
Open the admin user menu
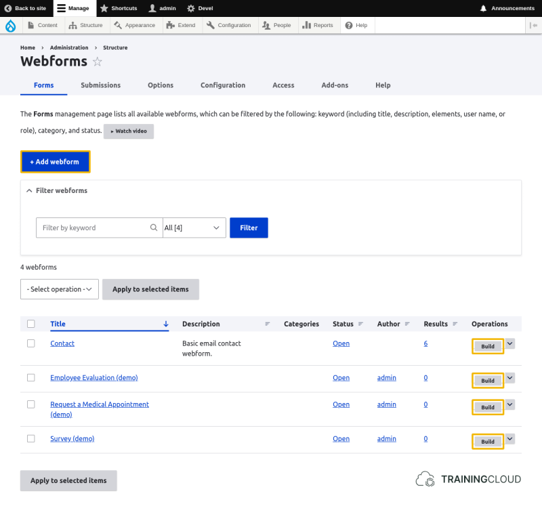pyautogui.click(x=162, y=8)
